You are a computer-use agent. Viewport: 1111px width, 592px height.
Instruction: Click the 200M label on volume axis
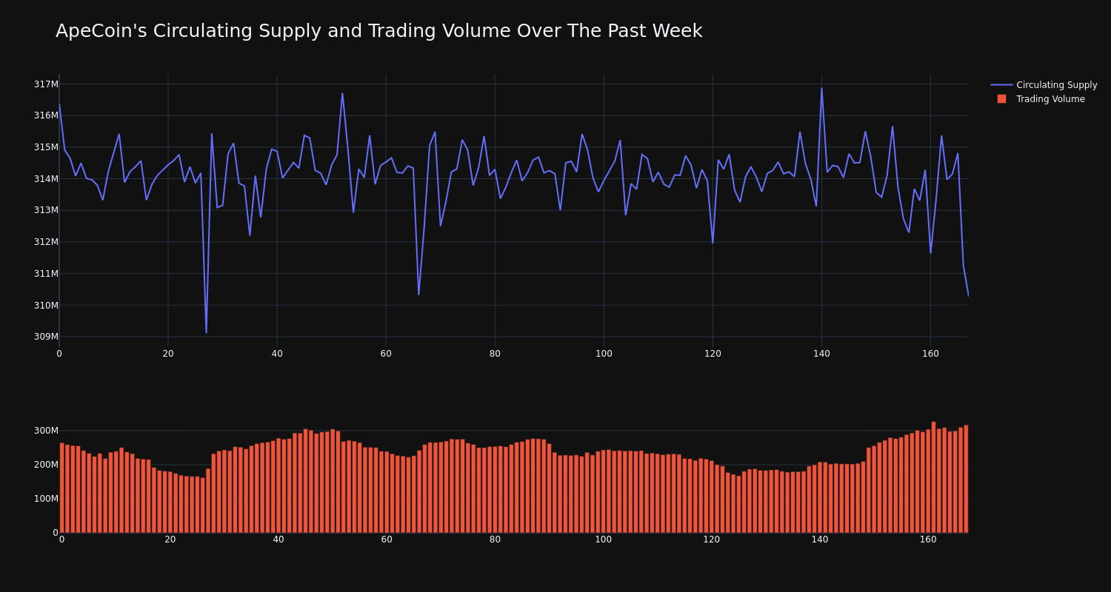point(46,465)
